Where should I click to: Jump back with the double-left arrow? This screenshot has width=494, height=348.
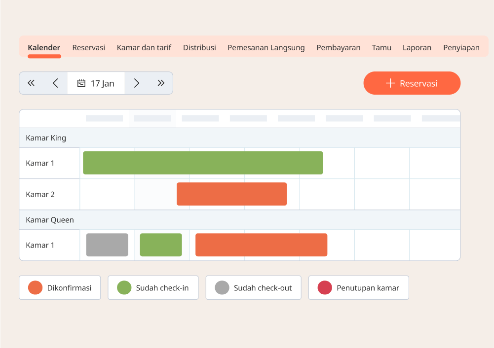(31, 83)
